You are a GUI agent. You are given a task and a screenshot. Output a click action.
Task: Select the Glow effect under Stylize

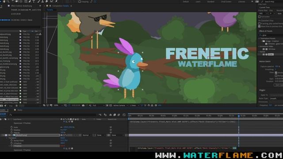coord(271,54)
